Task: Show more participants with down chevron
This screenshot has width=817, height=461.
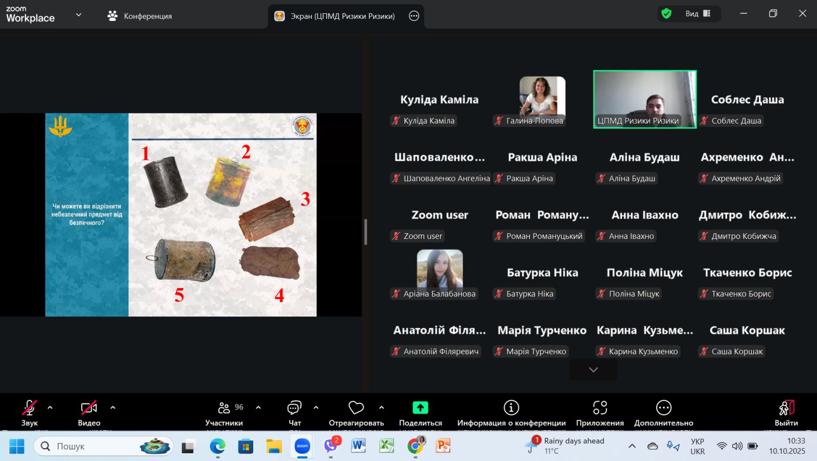Action: pos(593,370)
